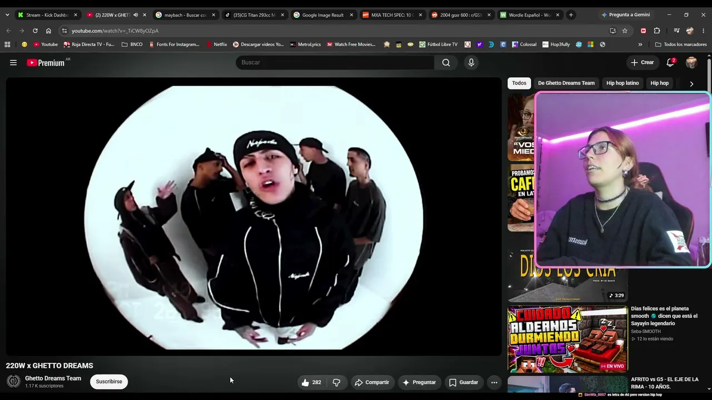Open a new browser tab
The height and width of the screenshot is (400, 712).
pyautogui.click(x=571, y=15)
